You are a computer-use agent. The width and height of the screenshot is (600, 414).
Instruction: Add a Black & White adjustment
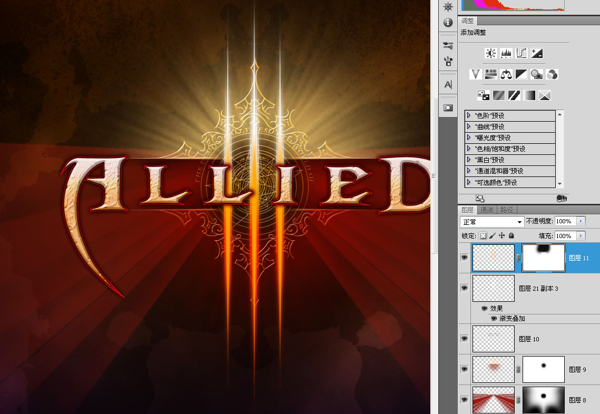click(521, 74)
